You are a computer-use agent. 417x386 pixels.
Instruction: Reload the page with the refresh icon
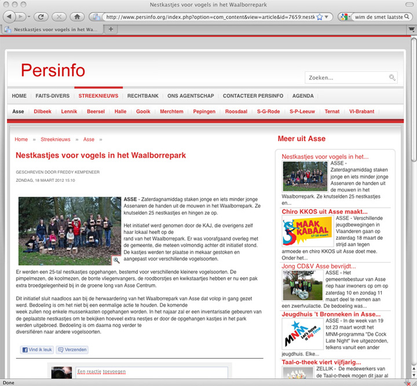pyautogui.click(x=41, y=17)
